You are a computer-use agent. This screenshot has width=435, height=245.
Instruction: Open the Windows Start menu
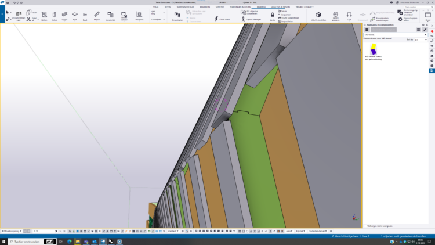point(4,242)
